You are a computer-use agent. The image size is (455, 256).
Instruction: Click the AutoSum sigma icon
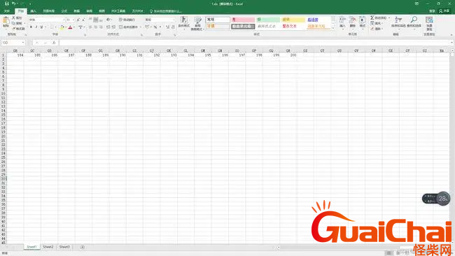[372, 18]
